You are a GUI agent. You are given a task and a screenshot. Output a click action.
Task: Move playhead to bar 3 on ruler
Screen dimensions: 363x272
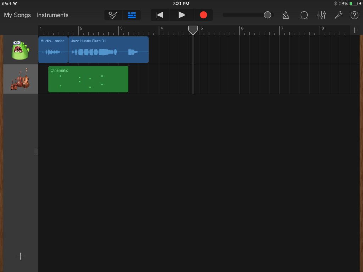point(121,28)
